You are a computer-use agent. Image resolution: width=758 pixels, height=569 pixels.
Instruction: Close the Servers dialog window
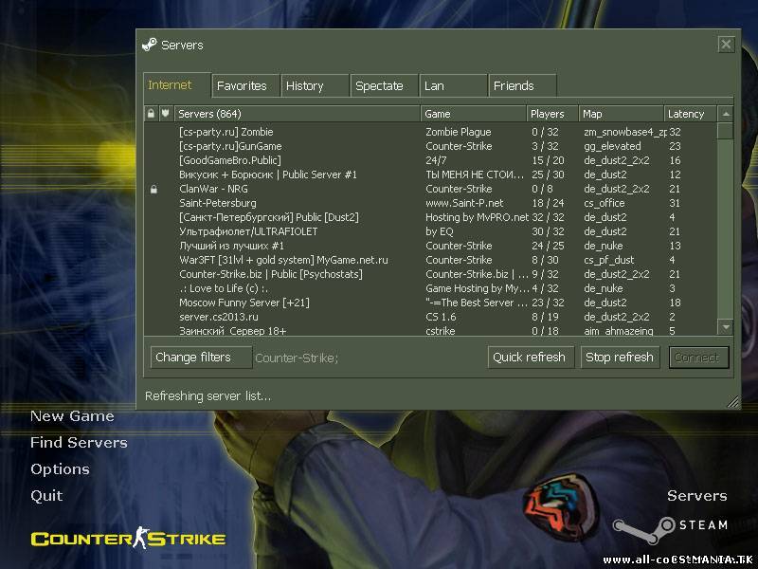726,45
